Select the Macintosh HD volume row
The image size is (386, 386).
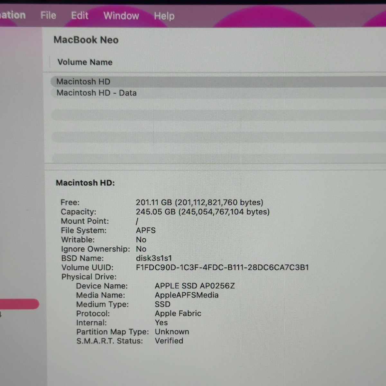(218, 82)
